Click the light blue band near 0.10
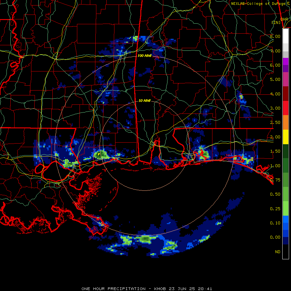This screenshot has width=291, height=291. pyautogui.click(x=286, y=219)
